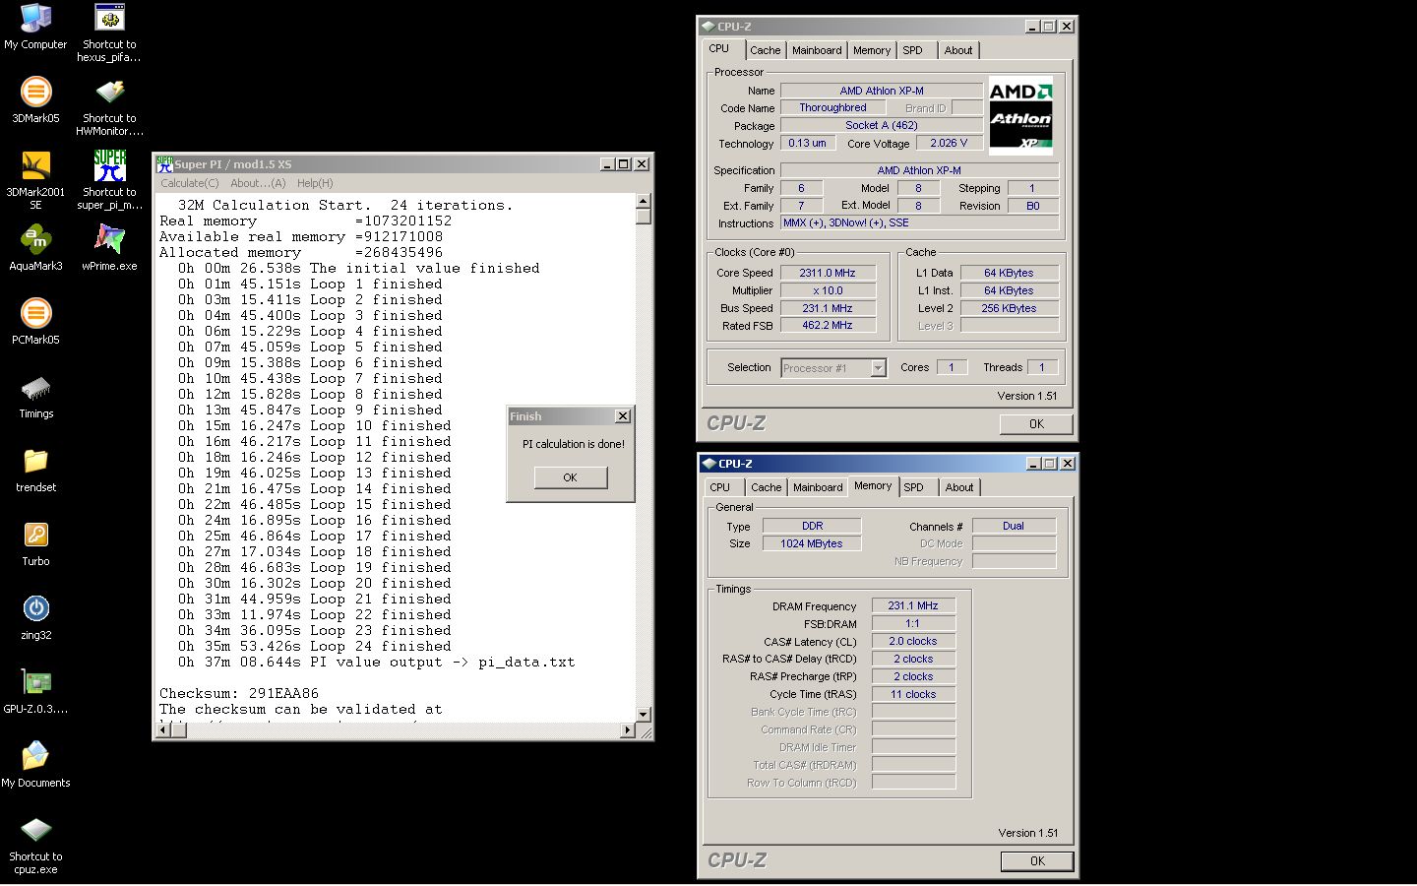
Task: Click the Core Speed value 2311.0 MHz
Action: (827, 273)
